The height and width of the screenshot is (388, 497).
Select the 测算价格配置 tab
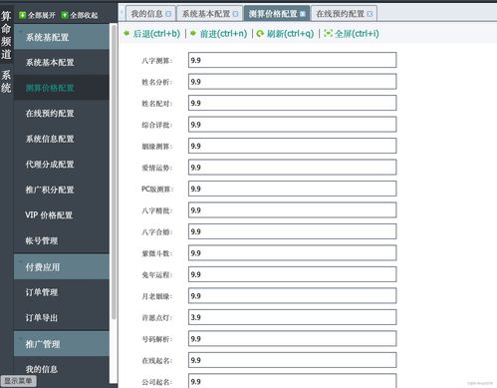coord(277,14)
